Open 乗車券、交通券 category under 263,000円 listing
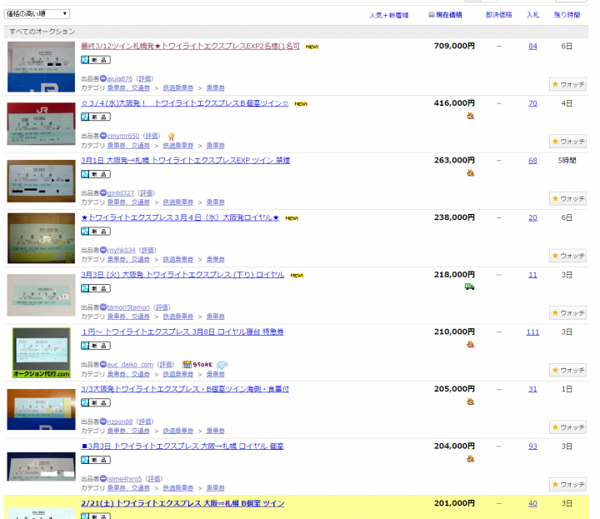This screenshot has height=519, width=600. [128, 202]
